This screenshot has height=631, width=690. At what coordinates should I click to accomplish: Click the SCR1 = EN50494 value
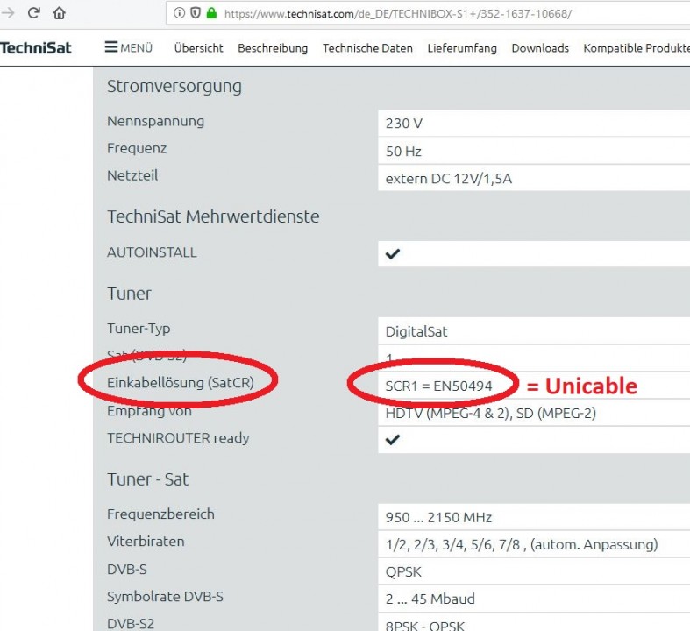pyautogui.click(x=438, y=386)
